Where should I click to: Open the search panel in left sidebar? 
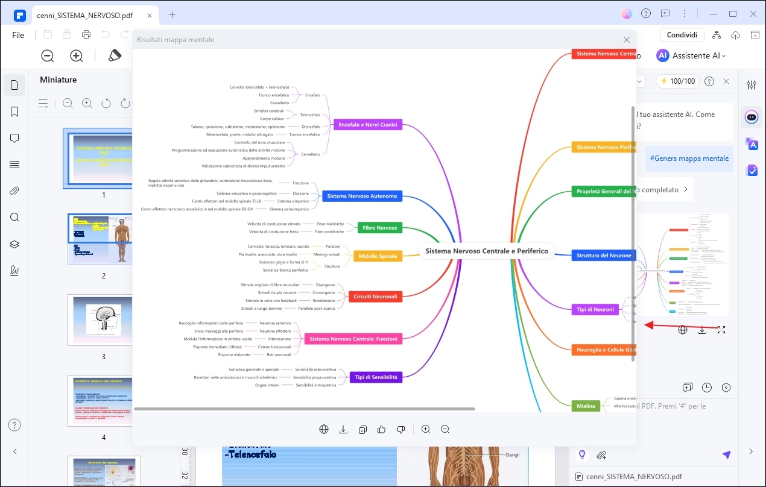tap(14, 218)
